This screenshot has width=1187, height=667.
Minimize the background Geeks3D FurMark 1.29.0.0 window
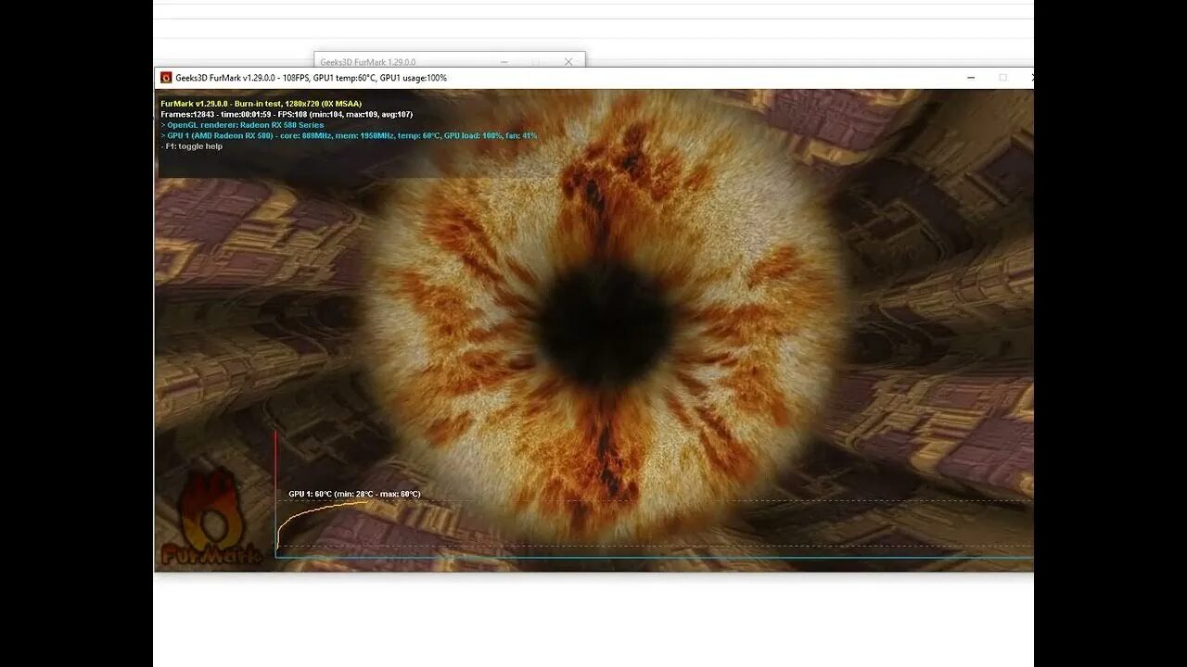504,62
